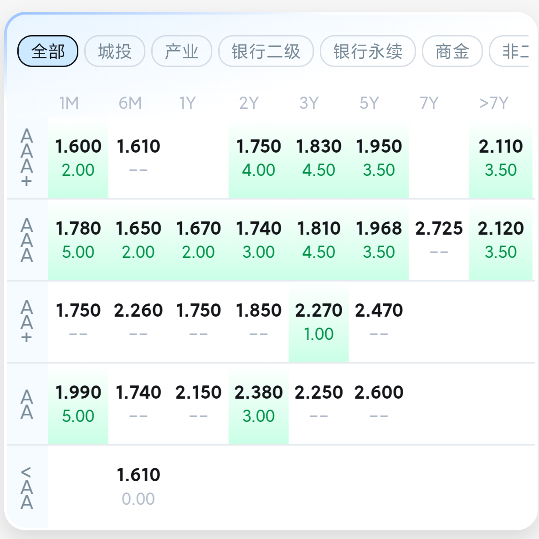Click the 3Y column header
Viewport: 539px width, 539px height.
(x=309, y=103)
